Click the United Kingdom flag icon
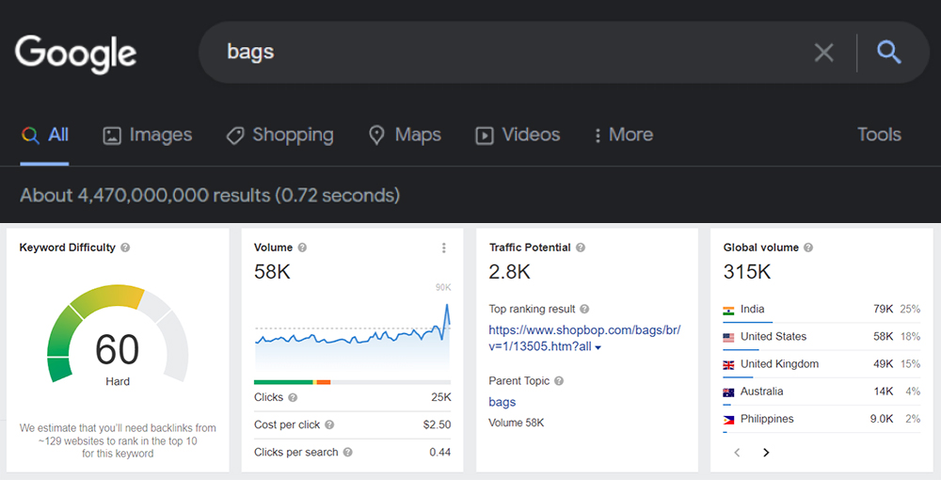This screenshot has width=941, height=480. [728, 365]
